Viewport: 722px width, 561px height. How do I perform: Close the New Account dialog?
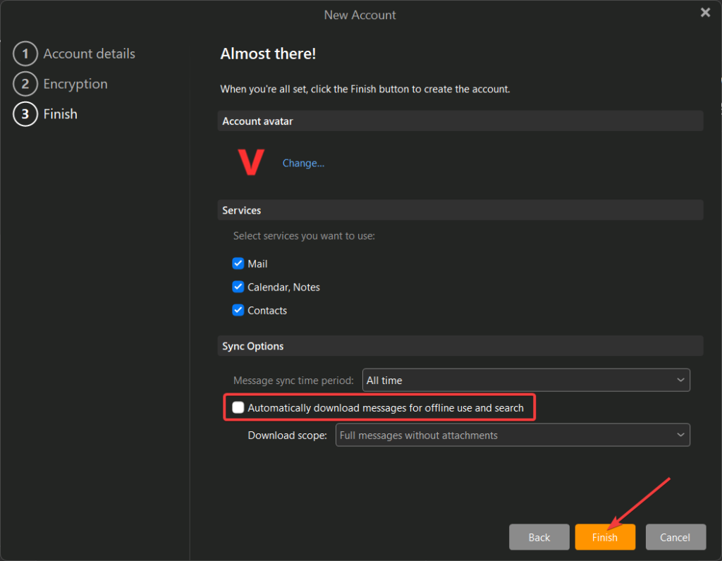704,13
